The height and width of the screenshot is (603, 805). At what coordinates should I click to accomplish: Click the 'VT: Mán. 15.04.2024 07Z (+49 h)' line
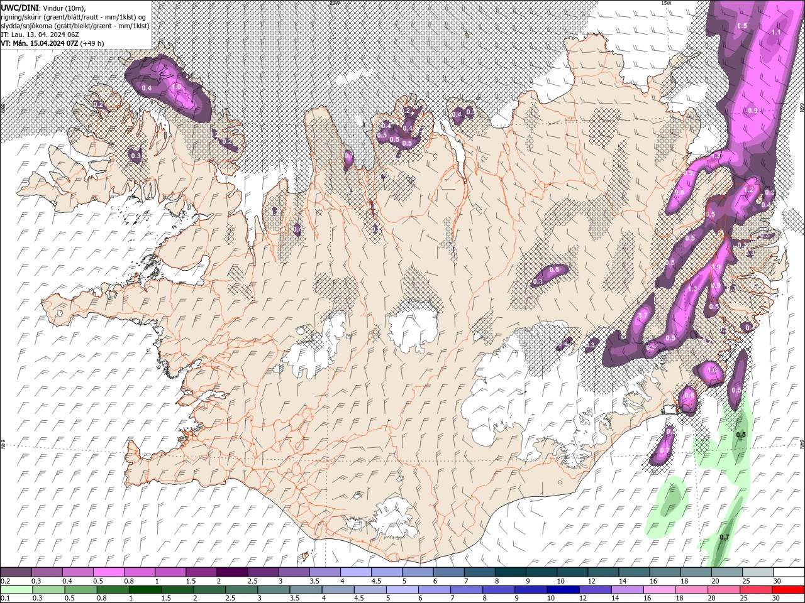click(x=53, y=43)
